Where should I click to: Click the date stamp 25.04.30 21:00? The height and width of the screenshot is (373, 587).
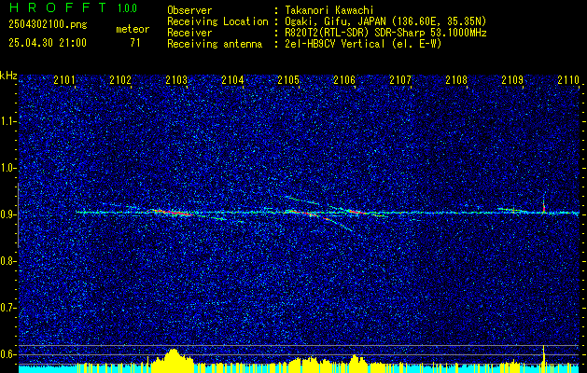[x=48, y=43]
